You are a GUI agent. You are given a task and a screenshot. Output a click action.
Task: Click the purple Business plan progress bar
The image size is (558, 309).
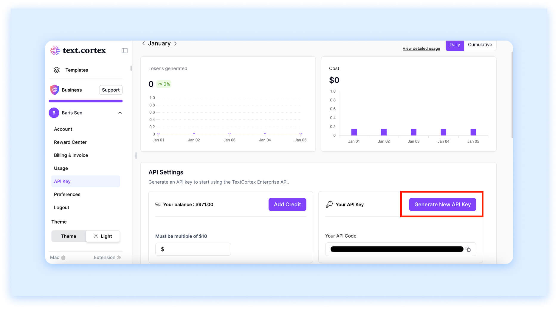click(86, 101)
